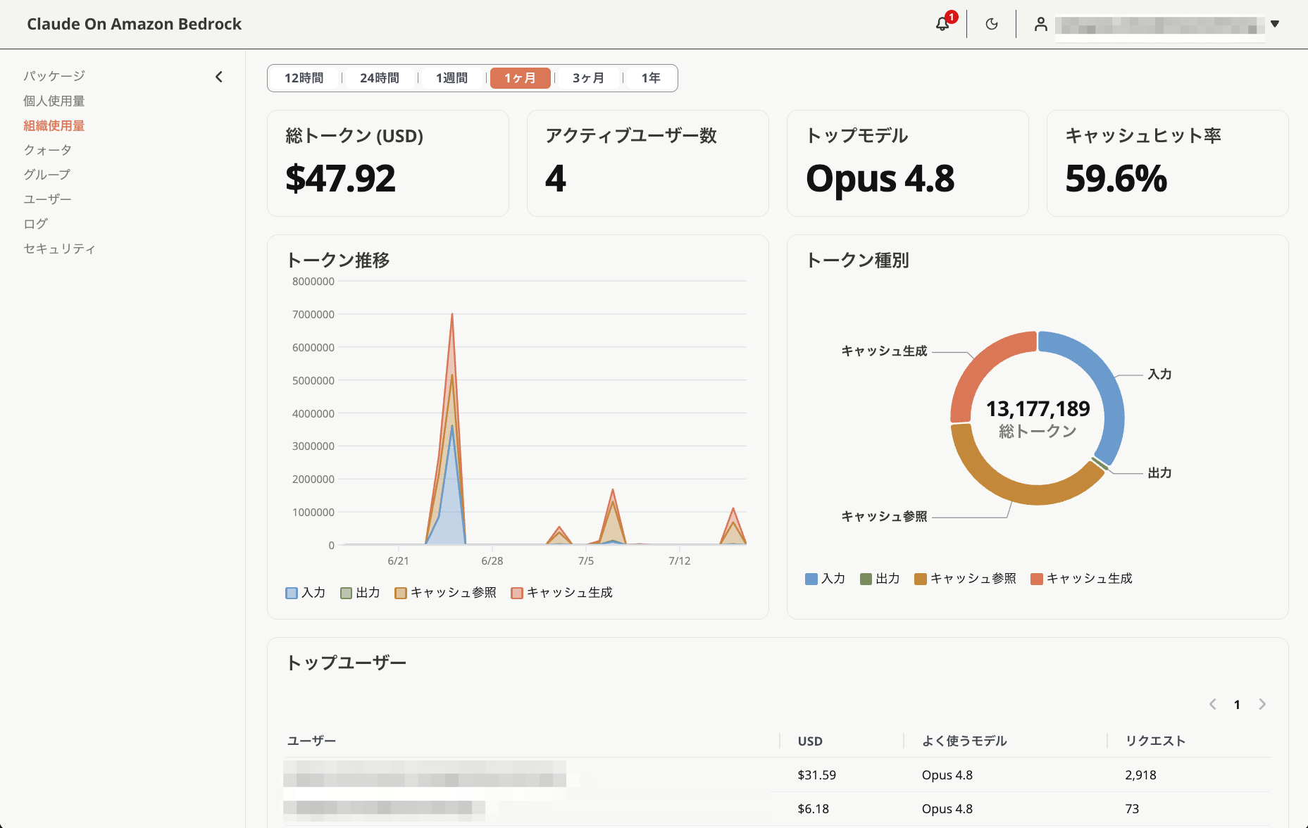Click the $6.18 cell
This screenshot has width=1308, height=828.
tap(813, 809)
